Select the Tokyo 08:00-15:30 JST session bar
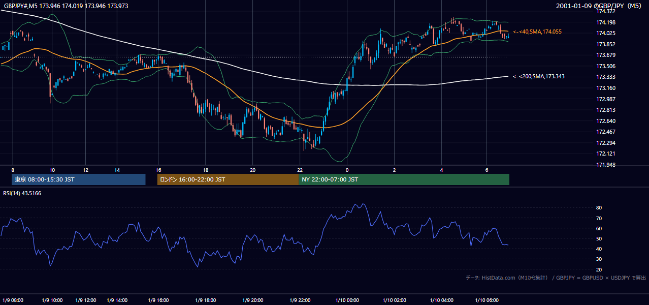Image resolution: width=649 pixels, height=305 pixels. coord(79,179)
